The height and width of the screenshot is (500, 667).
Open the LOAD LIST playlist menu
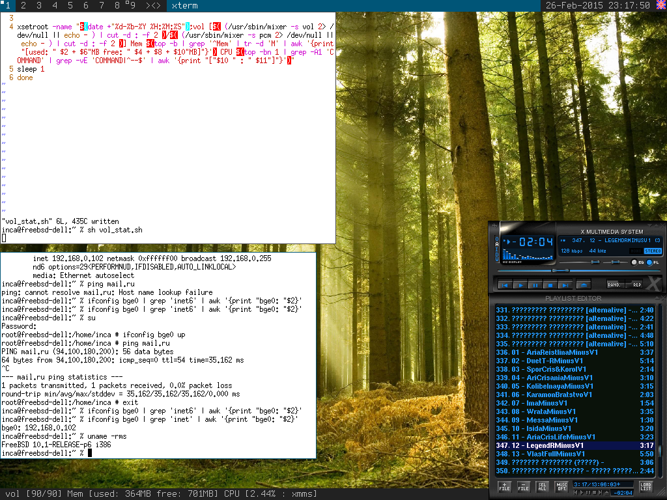click(x=646, y=487)
